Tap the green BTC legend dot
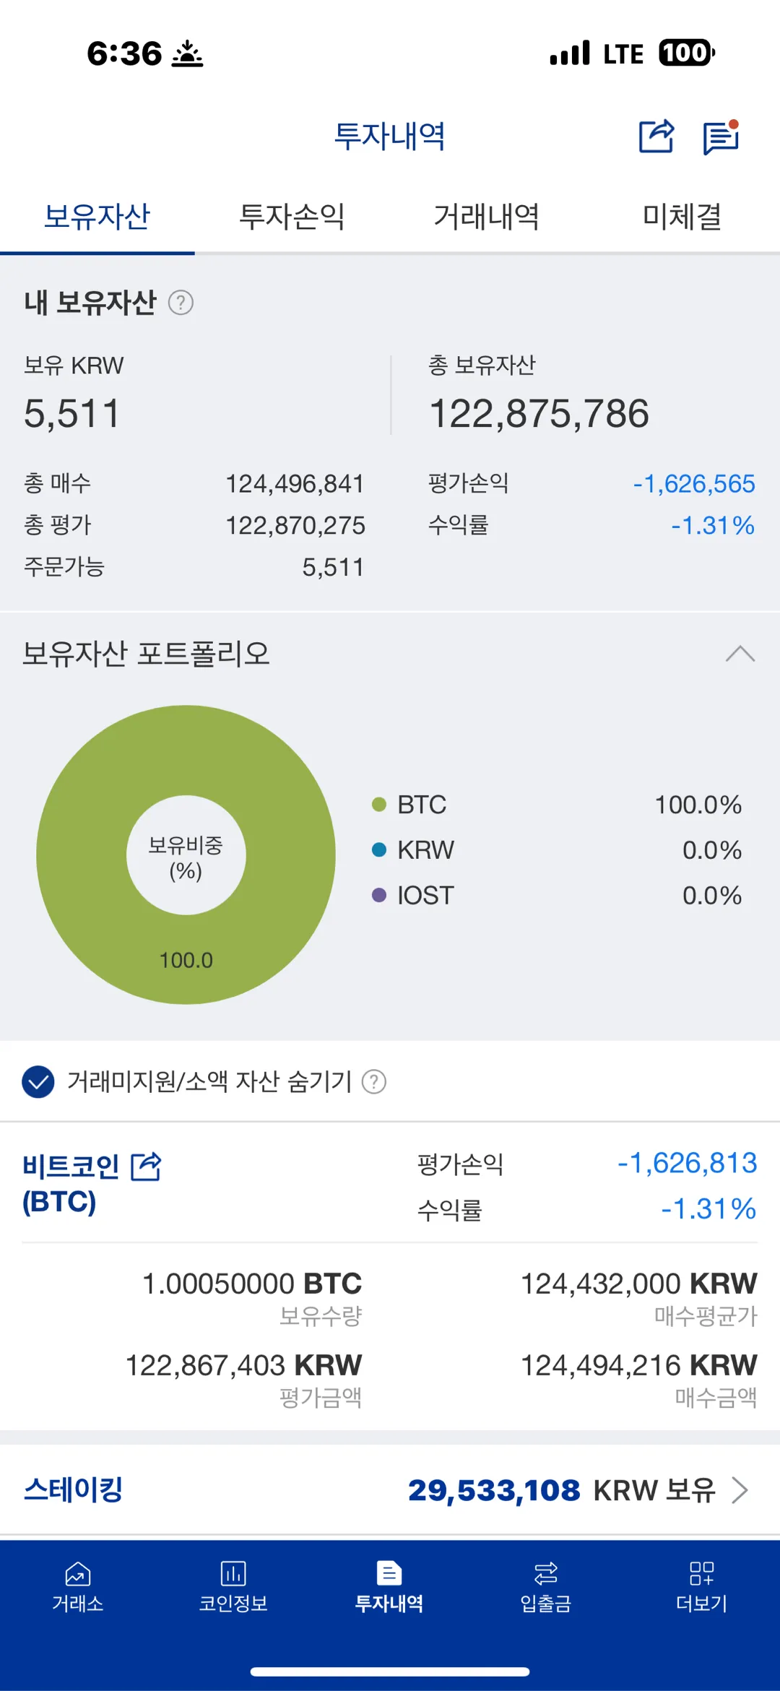780x1691 pixels. tap(379, 805)
